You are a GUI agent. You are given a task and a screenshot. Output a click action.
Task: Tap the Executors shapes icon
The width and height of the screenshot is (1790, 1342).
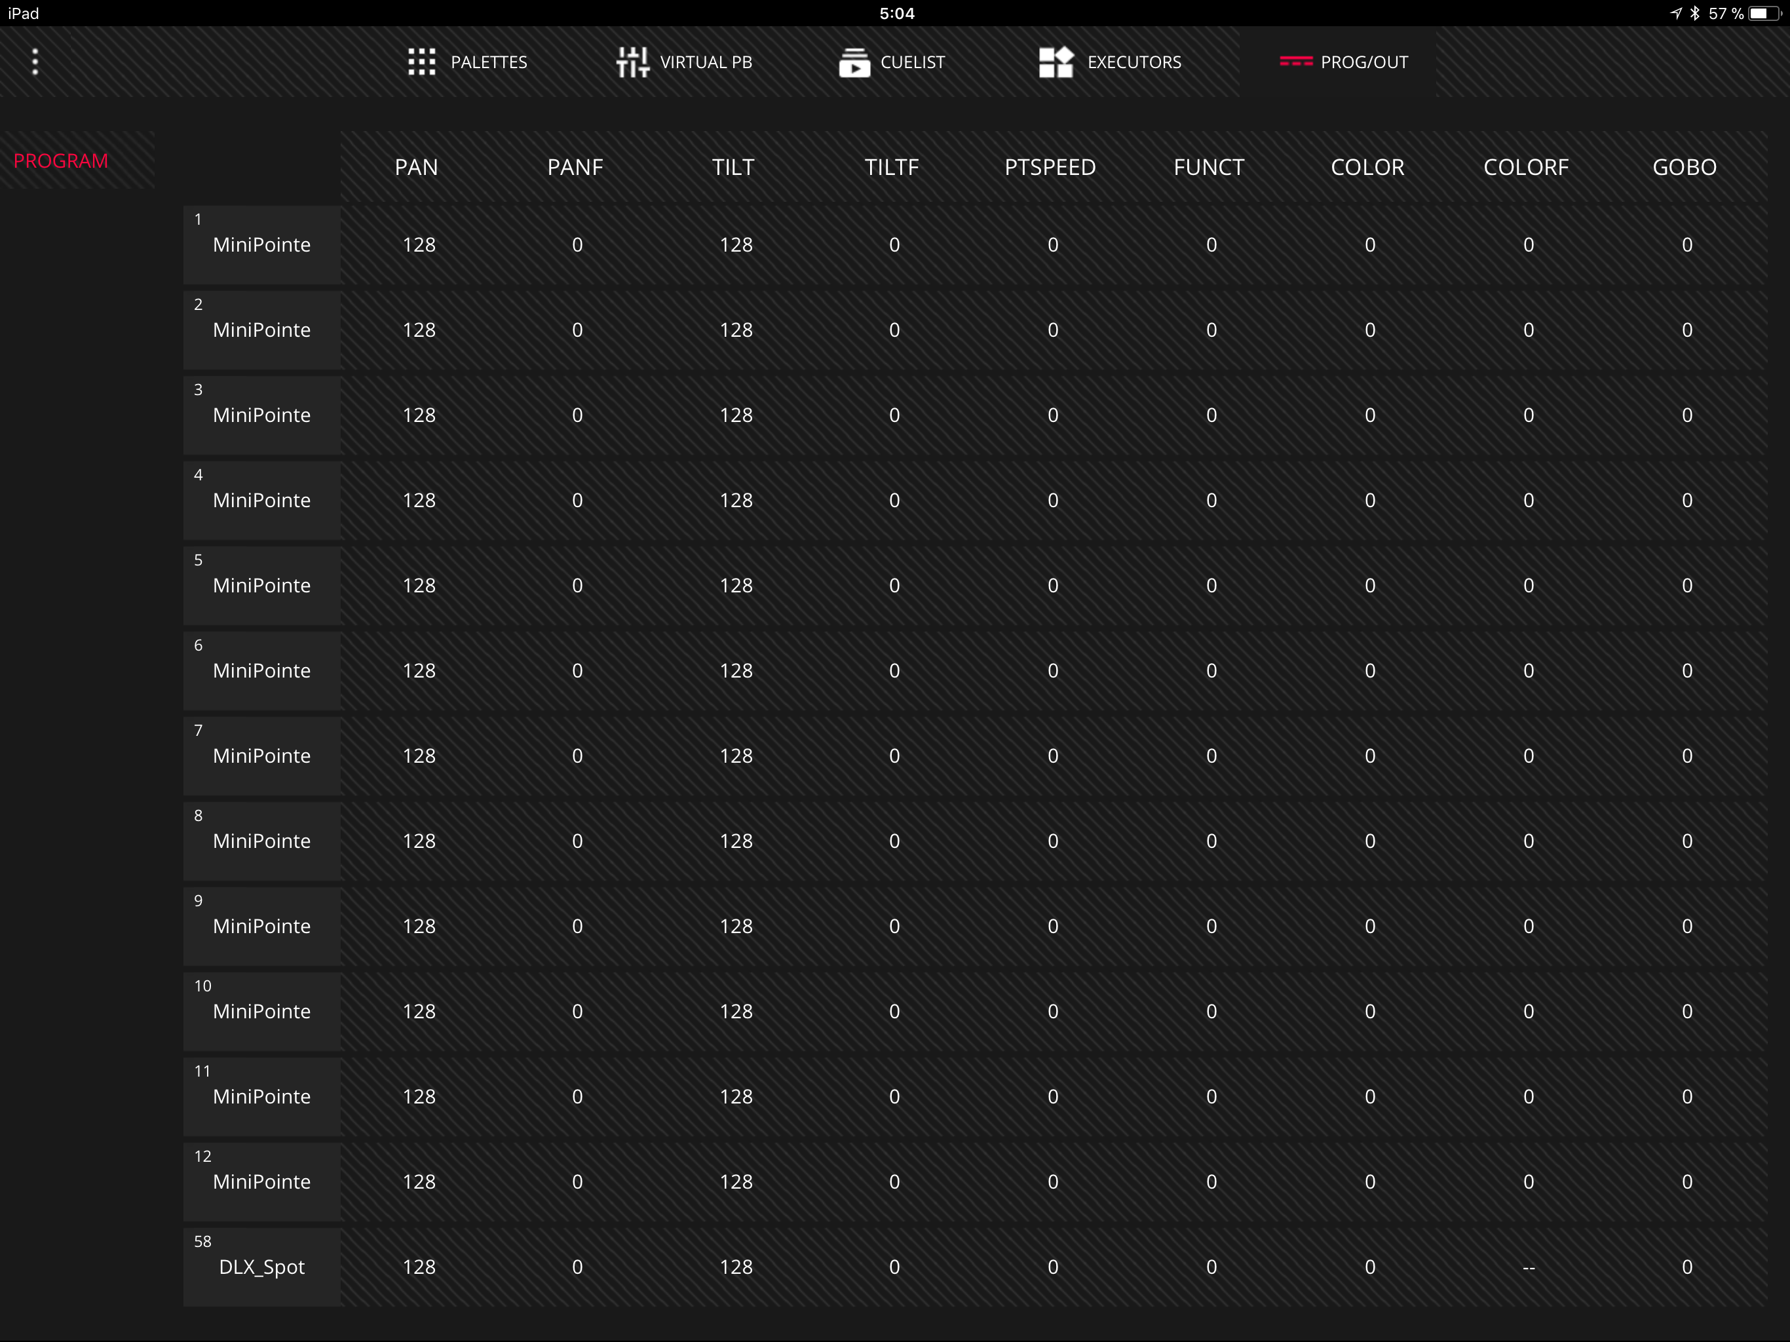(x=1056, y=62)
